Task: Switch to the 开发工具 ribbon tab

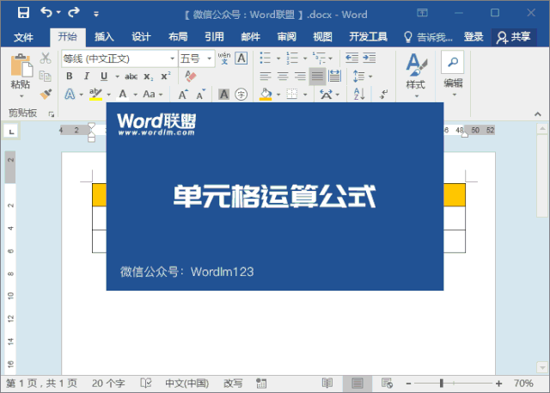Action: pyautogui.click(x=369, y=36)
